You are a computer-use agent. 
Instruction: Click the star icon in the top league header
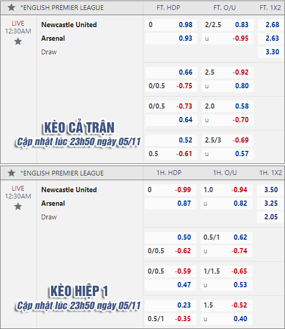coord(11,7)
